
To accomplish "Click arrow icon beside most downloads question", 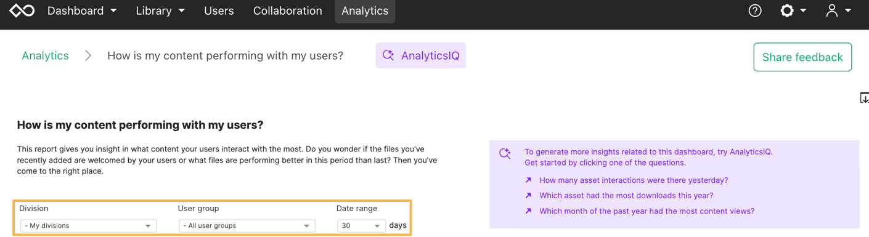I will 528,196.
